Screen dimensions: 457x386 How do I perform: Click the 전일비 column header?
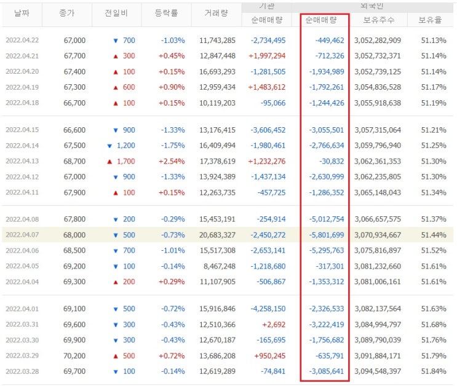(x=116, y=13)
